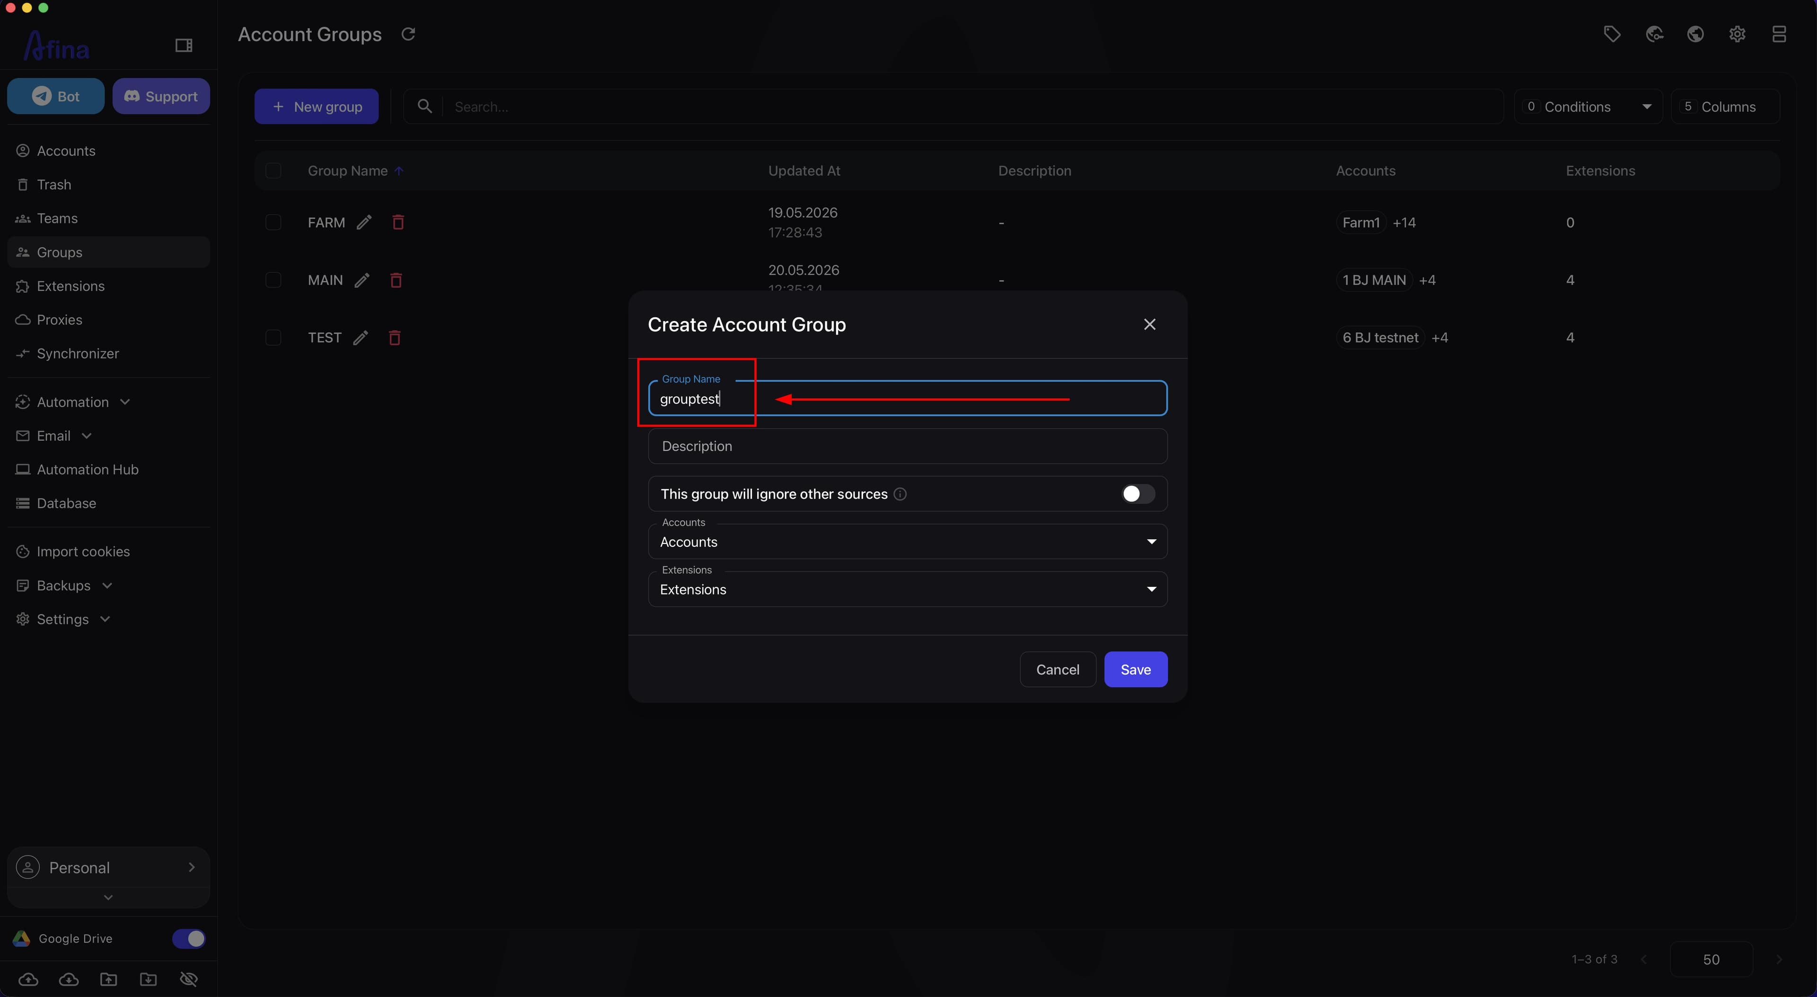Open Automation Hub in the sidebar

point(109,470)
